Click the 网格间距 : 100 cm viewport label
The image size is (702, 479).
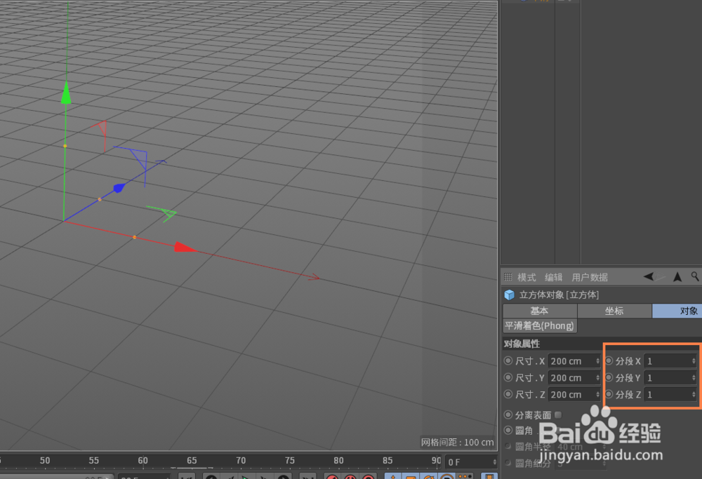(457, 443)
